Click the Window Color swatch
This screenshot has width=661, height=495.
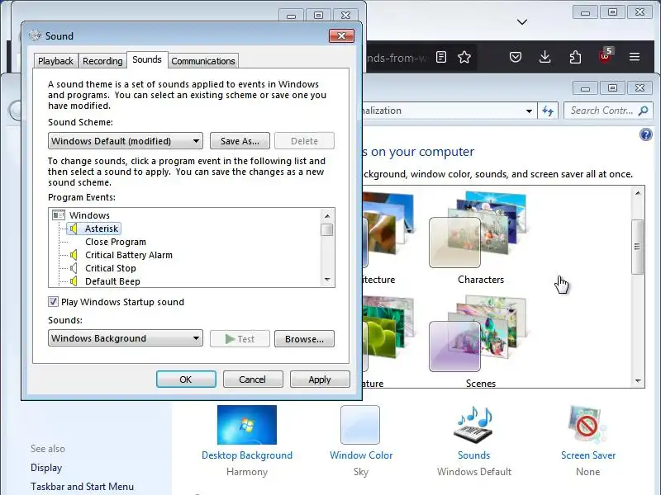pyautogui.click(x=360, y=425)
